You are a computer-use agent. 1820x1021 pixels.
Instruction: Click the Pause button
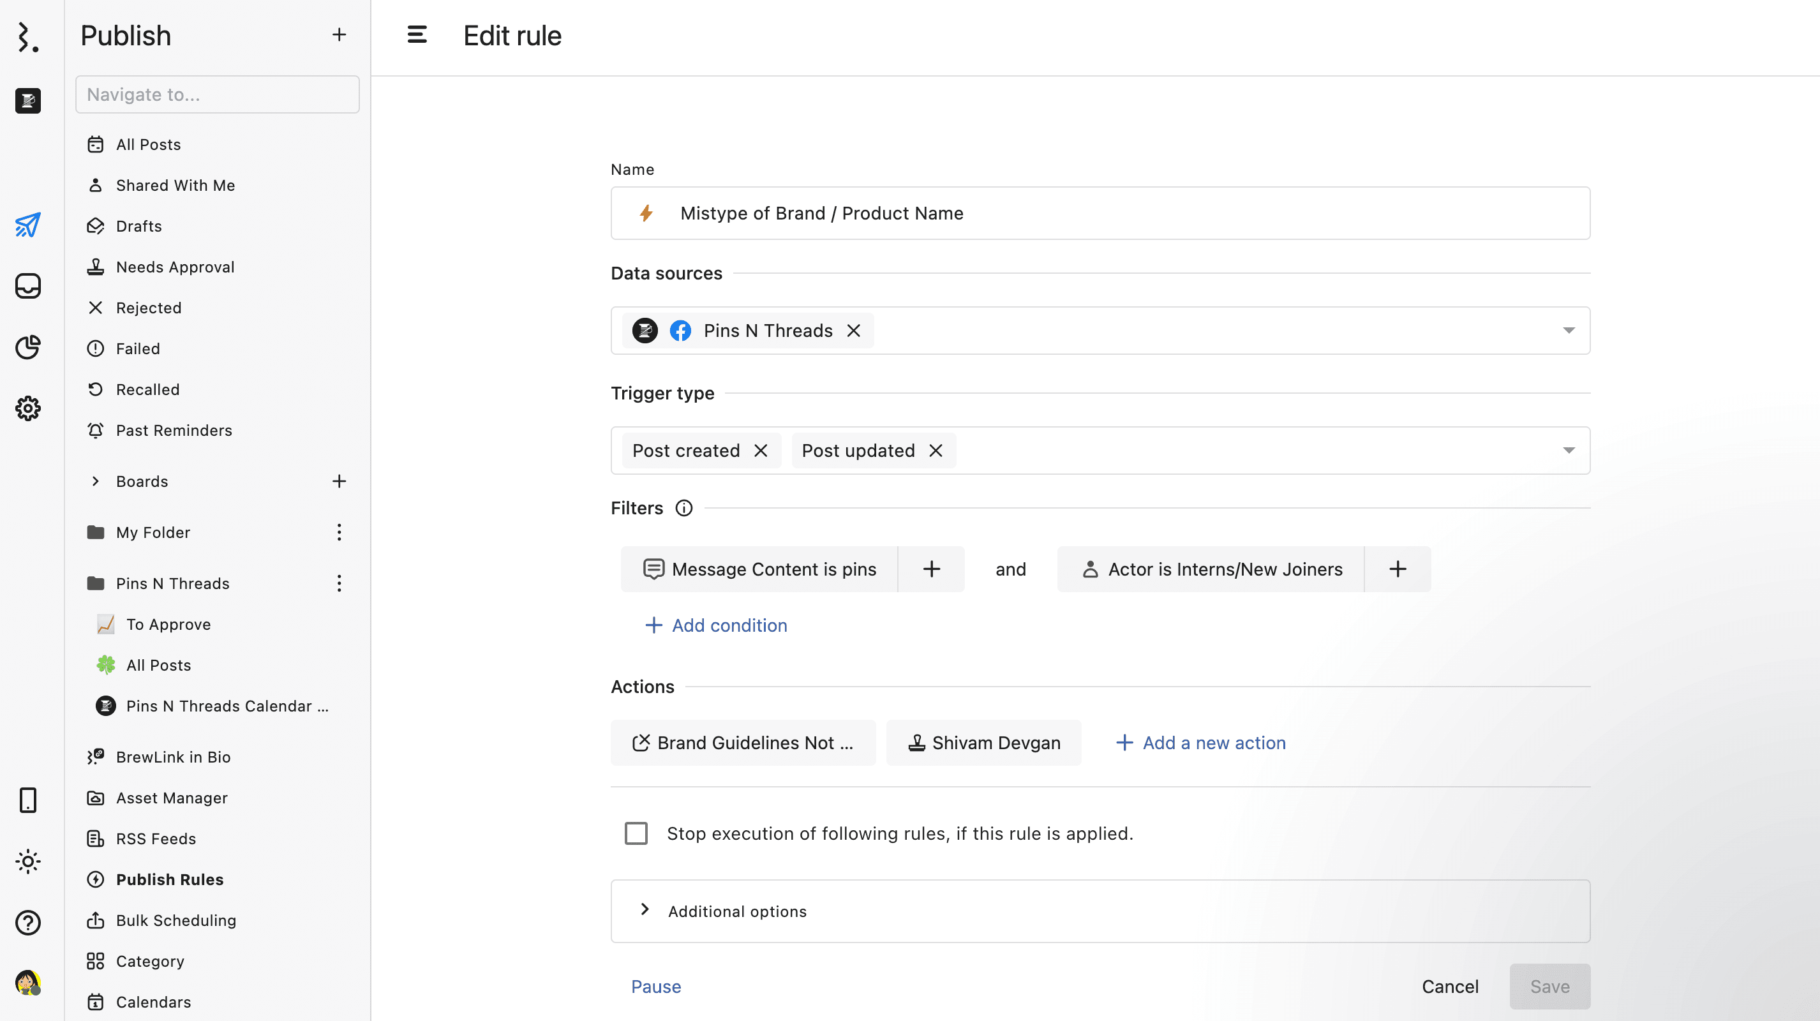click(655, 987)
